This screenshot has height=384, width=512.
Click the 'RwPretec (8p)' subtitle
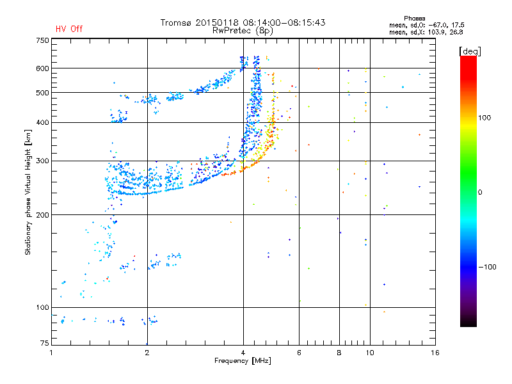pos(243,31)
